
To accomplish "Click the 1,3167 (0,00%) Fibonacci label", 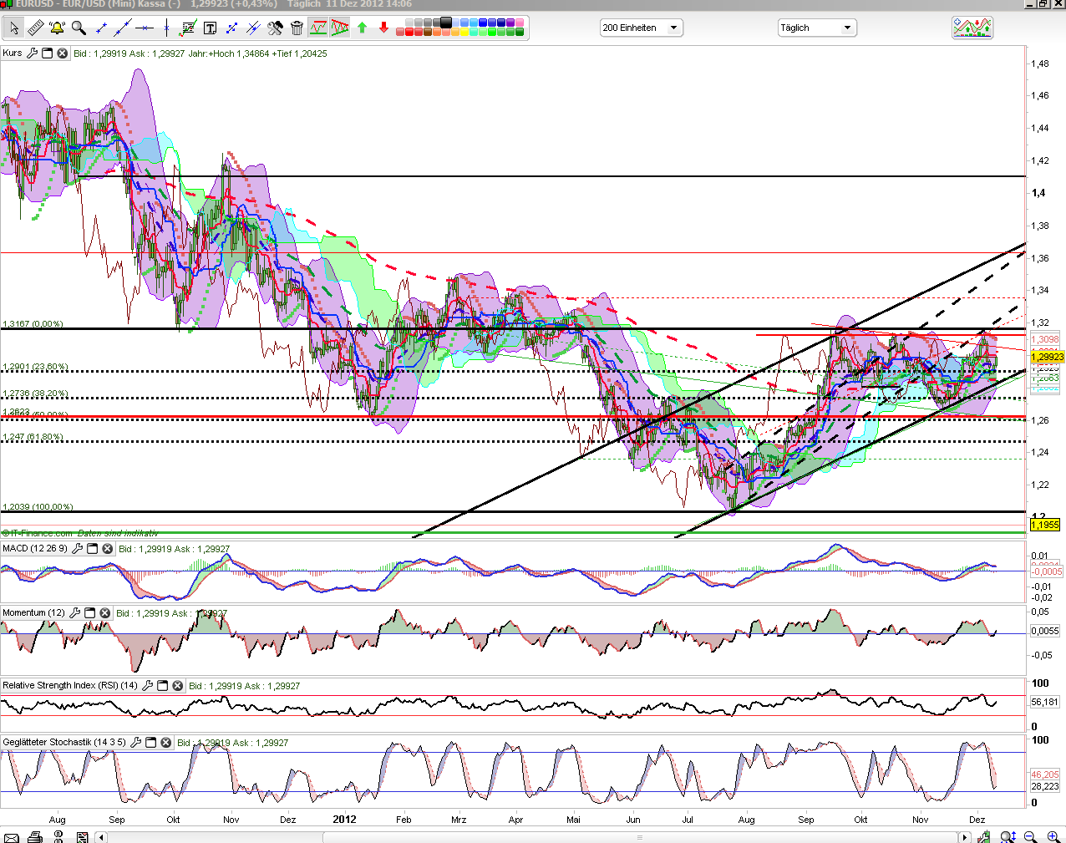I will pos(33,323).
